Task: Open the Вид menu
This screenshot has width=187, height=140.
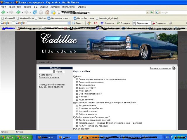Action: click(x=36, y=7)
